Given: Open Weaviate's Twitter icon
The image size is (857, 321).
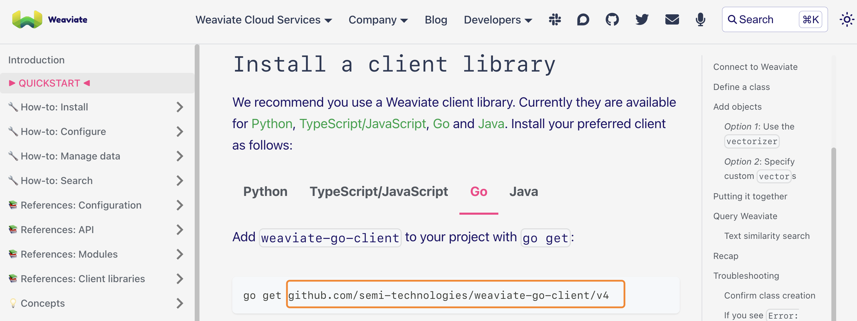Looking at the screenshot, I should 641,19.
